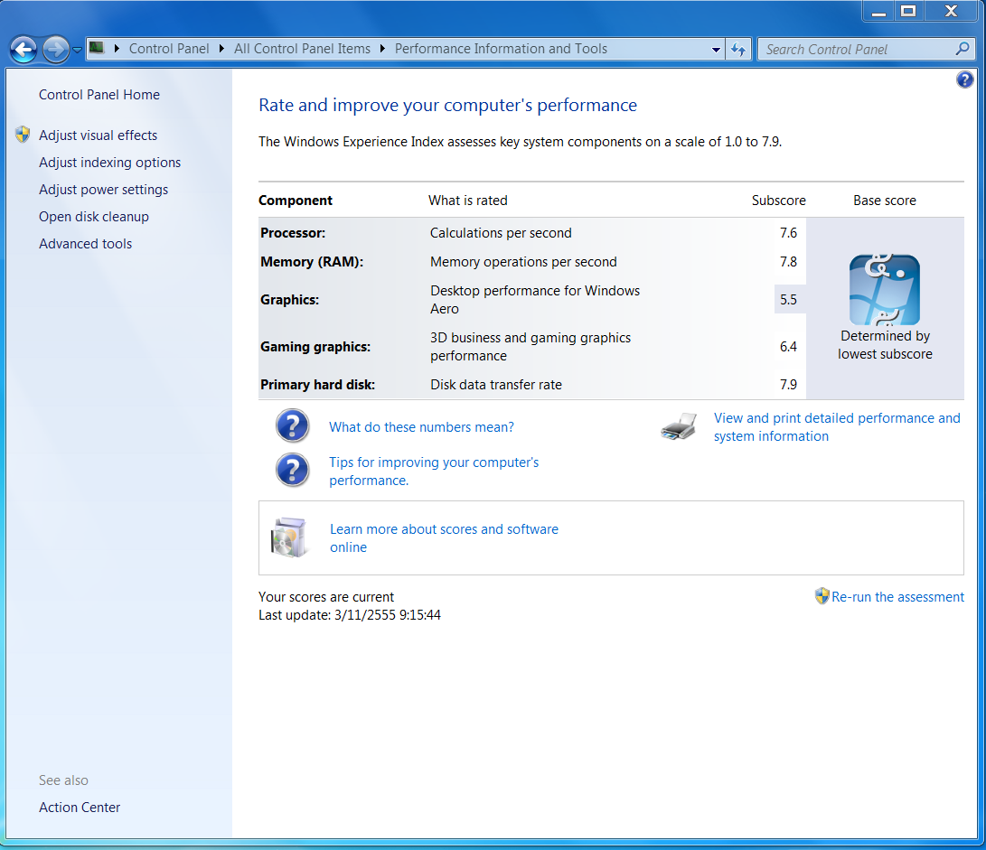Click 'Disk data transfer rate' description
The width and height of the screenshot is (986, 850).
(495, 384)
